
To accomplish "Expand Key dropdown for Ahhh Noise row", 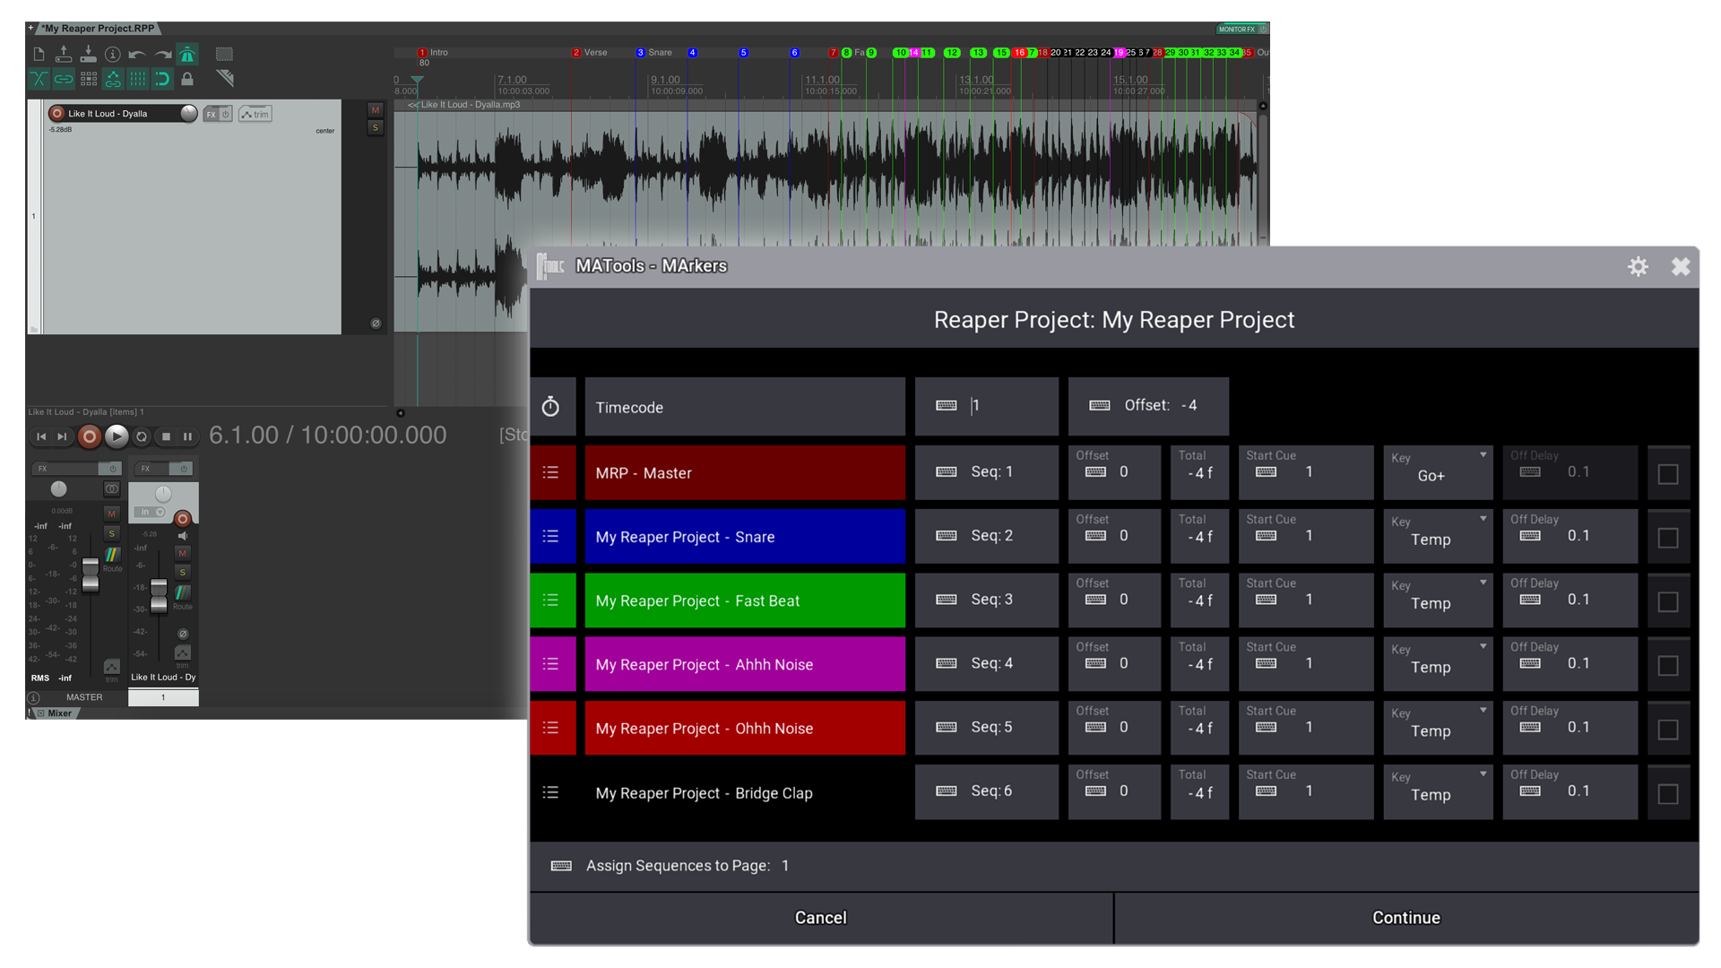I will click(x=1438, y=664).
